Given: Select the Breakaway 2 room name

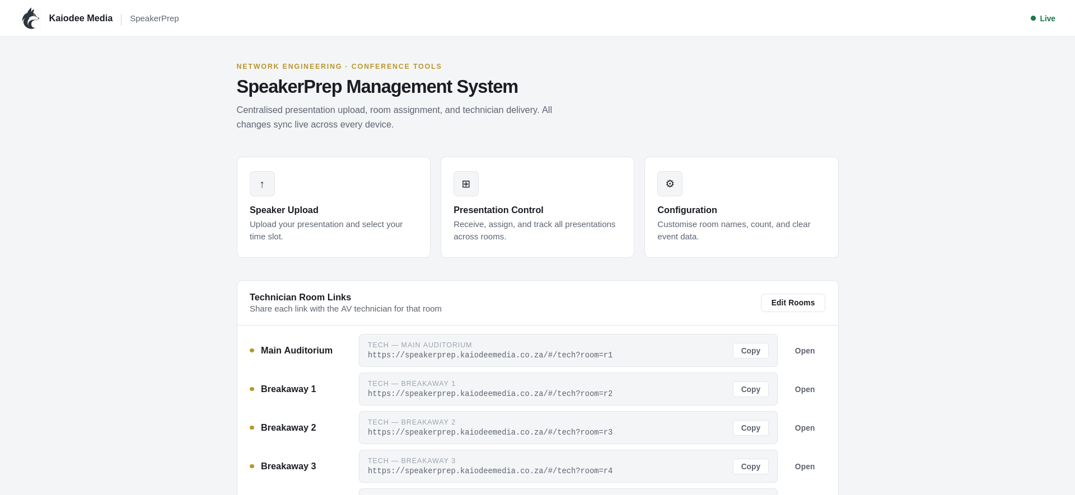Looking at the screenshot, I should [x=288, y=428].
